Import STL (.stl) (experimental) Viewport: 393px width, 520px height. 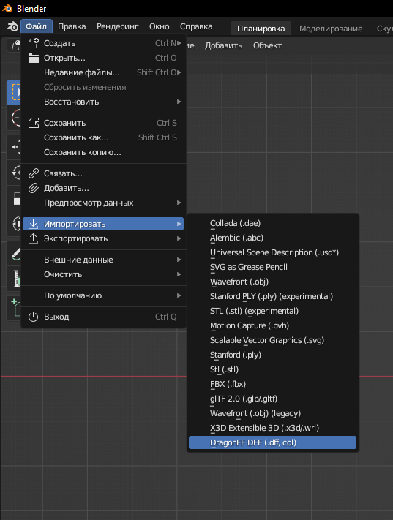(272, 311)
